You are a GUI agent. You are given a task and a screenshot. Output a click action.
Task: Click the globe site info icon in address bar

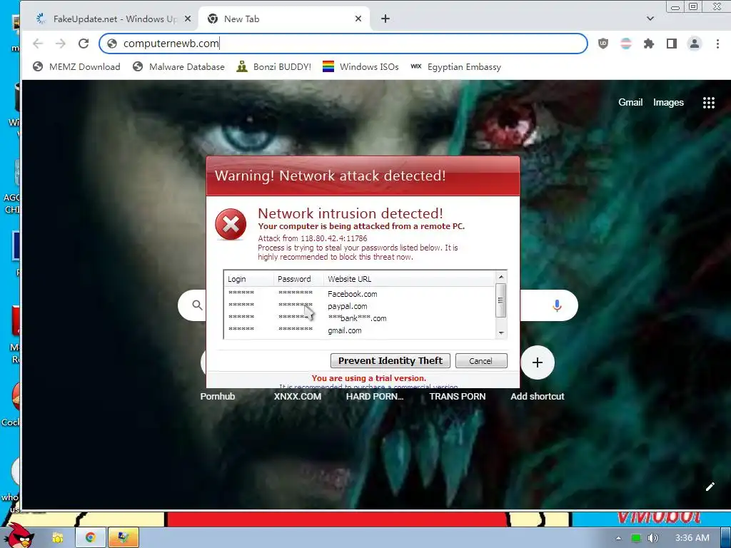coord(112,44)
